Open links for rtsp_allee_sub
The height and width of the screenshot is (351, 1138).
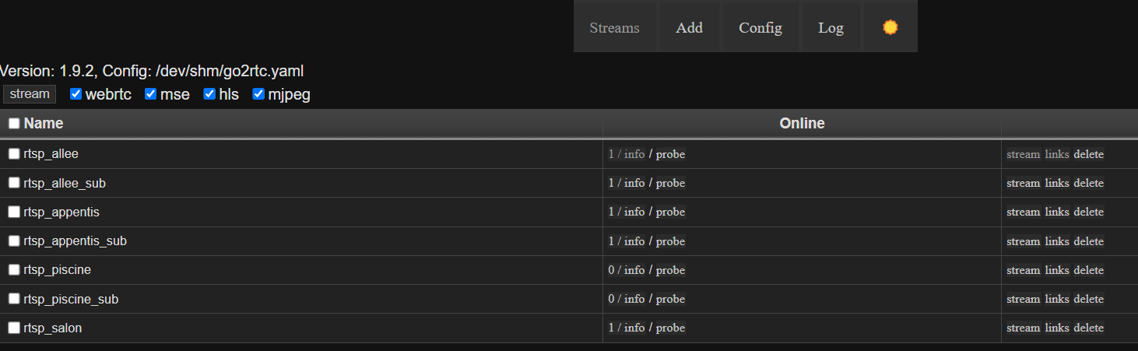pyautogui.click(x=1057, y=183)
